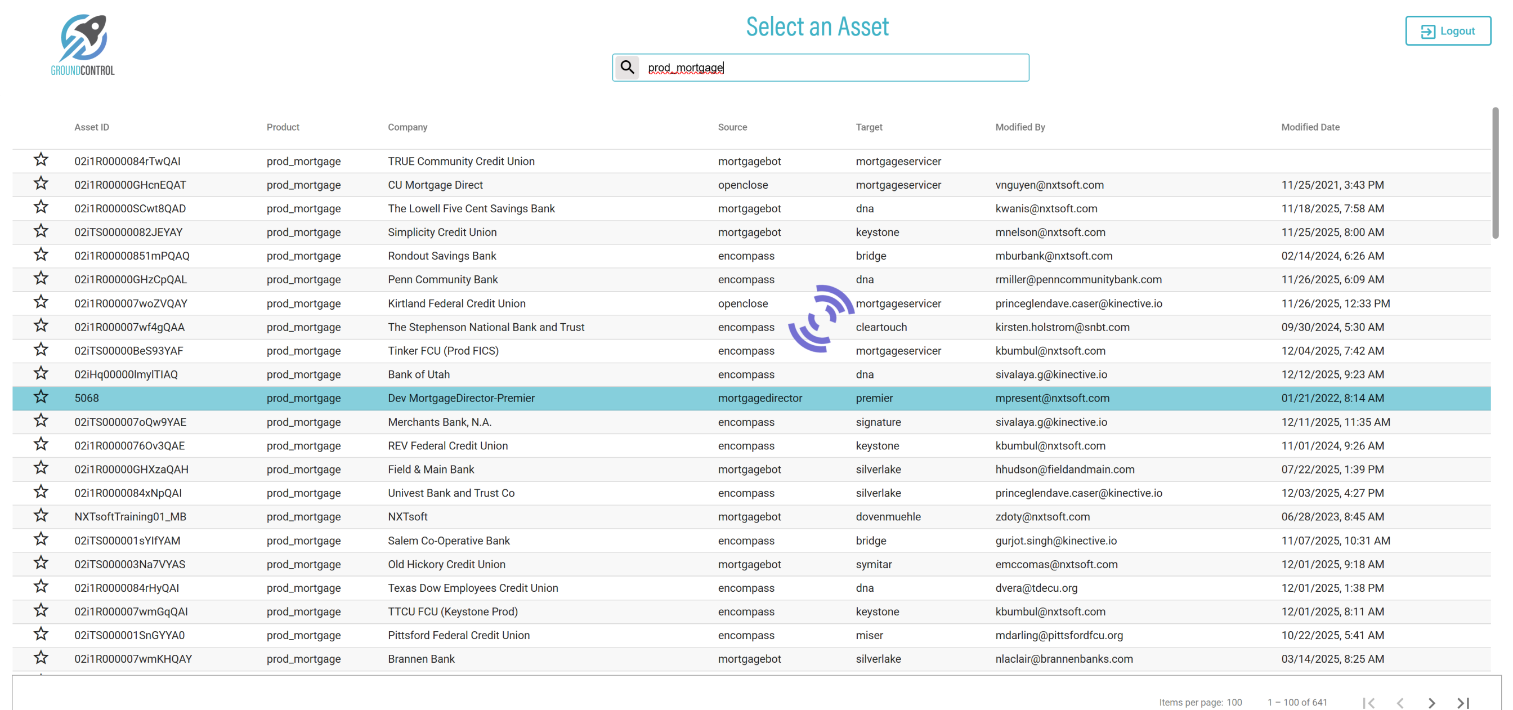Favorite the Brannen Bank row
The width and height of the screenshot is (1513, 710).
click(41, 658)
